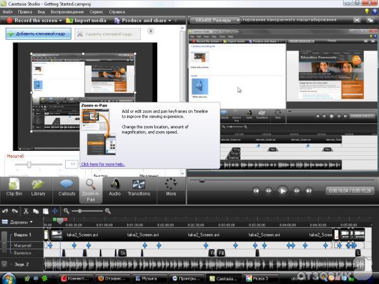Click the undo arrow in timeline toolbar
Screen dimensions: 379x284
click(6, 211)
